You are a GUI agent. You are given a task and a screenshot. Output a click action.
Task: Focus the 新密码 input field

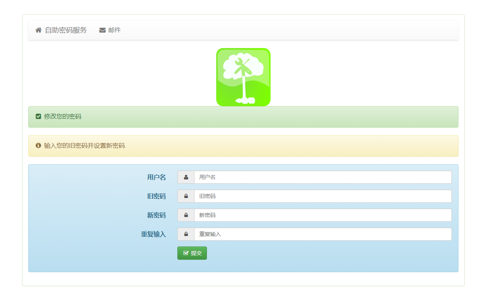pyautogui.click(x=323, y=215)
